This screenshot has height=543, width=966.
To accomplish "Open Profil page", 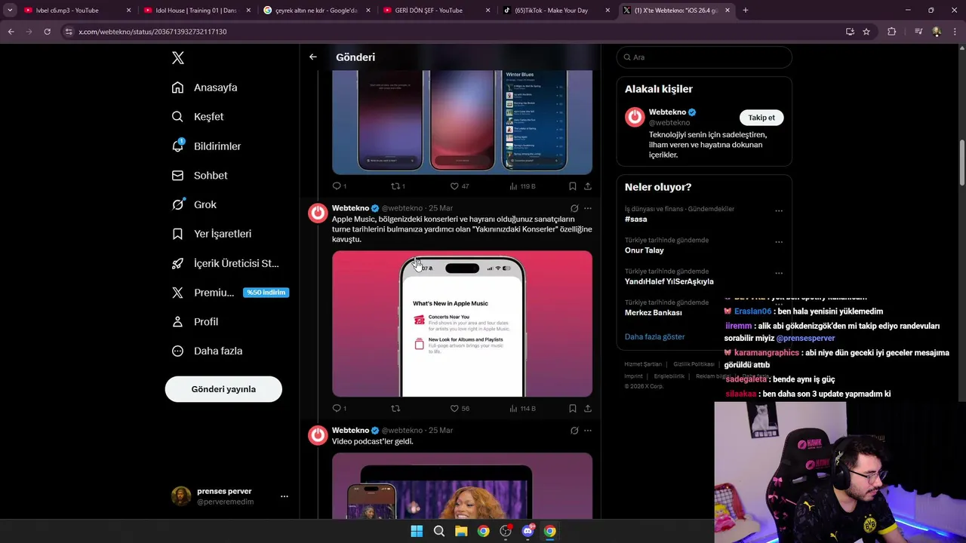I will coord(195,322).
